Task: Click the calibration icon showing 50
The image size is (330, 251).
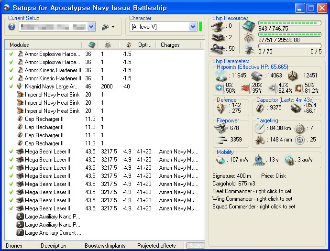Action: pyautogui.click(x=218, y=49)
